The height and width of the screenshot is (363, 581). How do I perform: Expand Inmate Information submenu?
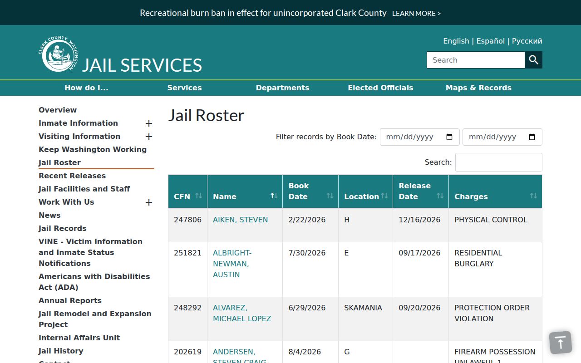coord(149,123)
